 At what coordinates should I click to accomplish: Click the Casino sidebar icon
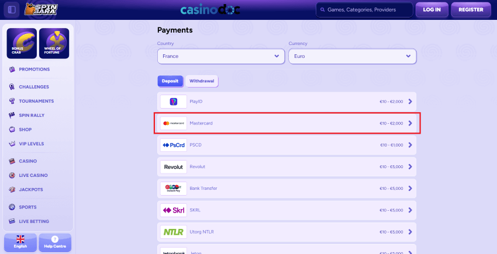tap(12, 161)
